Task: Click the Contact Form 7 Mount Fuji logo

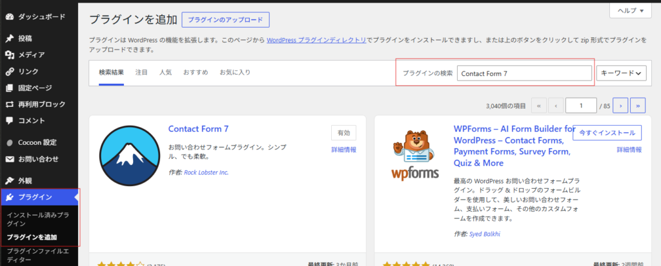Action: pos(129,156)
